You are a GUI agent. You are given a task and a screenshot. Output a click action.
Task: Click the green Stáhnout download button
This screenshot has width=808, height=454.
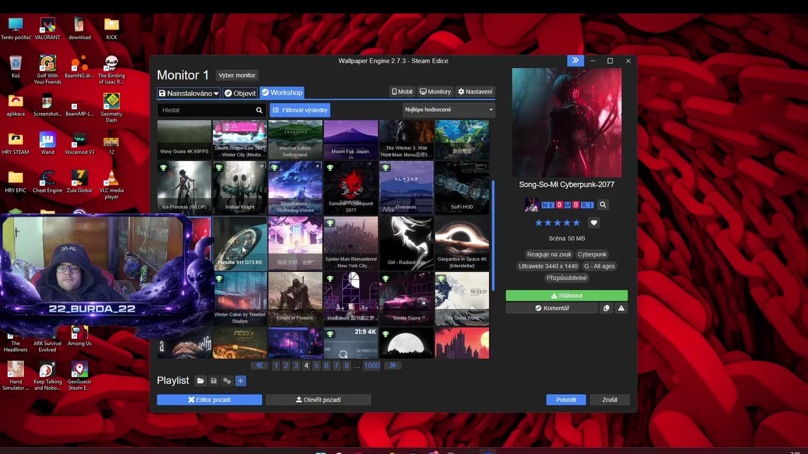click(x=566, y=296)
